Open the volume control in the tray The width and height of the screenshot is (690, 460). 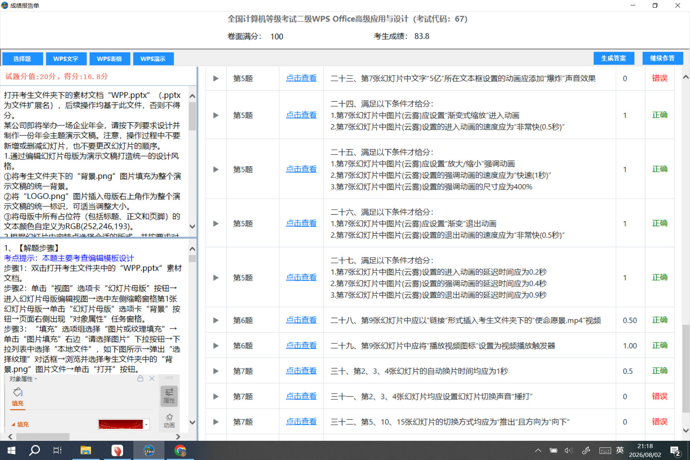(568, 450)
